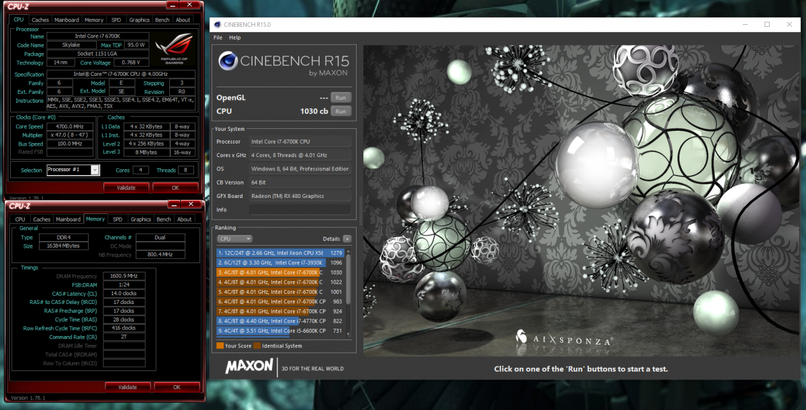
Task: Click the Max TDP value '95.0 W'
Action: coord(137,45)
